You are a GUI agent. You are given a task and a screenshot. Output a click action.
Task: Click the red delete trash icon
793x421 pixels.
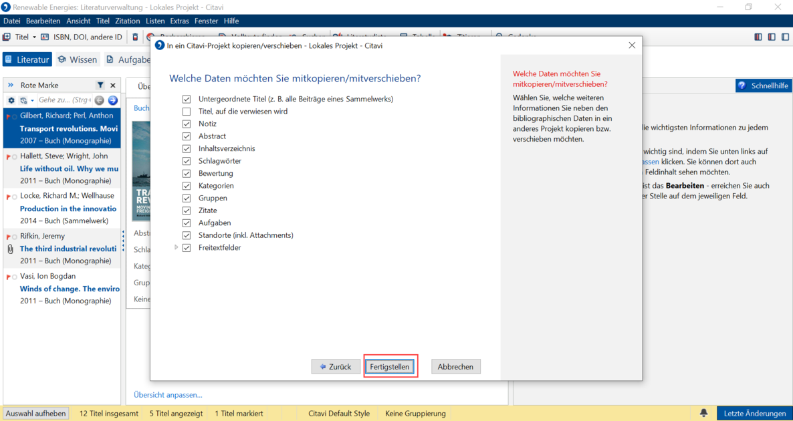point(135,37)
